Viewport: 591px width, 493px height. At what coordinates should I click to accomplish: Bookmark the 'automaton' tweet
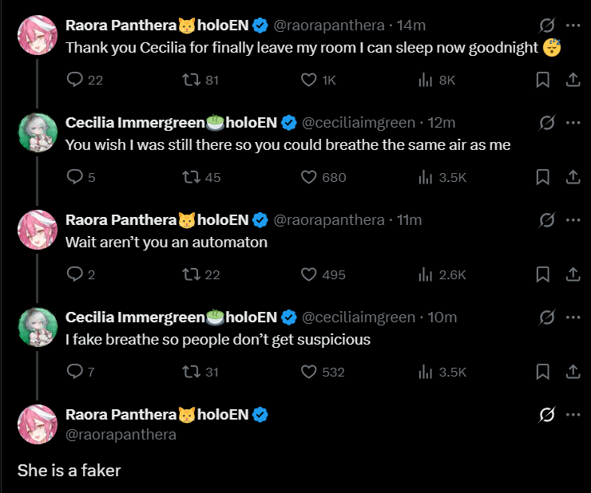tap(542, 274)
